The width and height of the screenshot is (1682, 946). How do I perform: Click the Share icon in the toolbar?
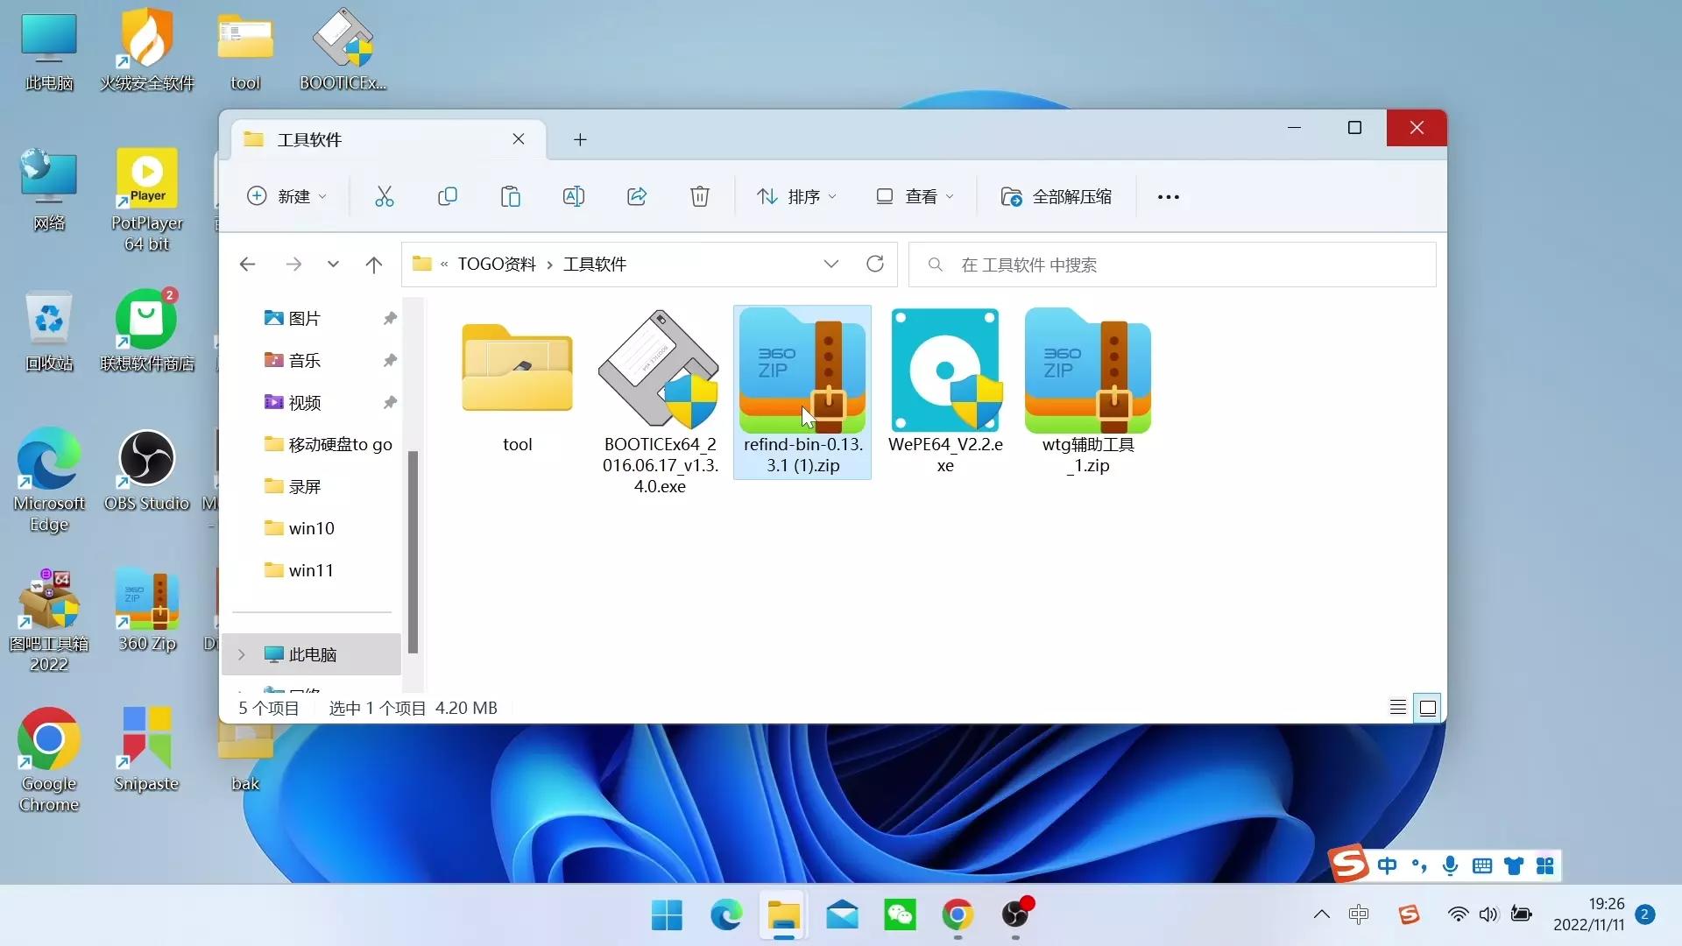click(x=636, y=196)
